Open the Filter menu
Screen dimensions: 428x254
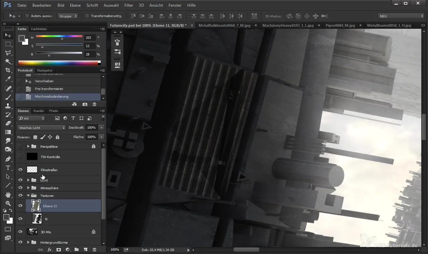(128, 5)
